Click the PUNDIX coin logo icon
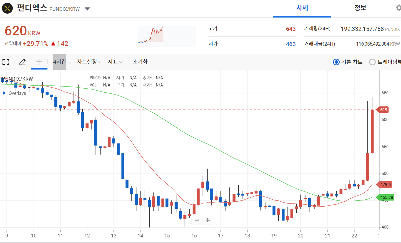The width and height of the screenshot is (401, 243). (7, 8)
